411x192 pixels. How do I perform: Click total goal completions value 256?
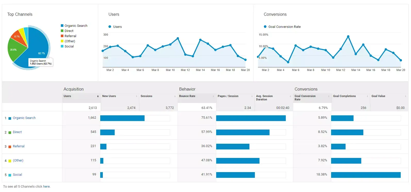pyautogui.click(x=363, y=108)
